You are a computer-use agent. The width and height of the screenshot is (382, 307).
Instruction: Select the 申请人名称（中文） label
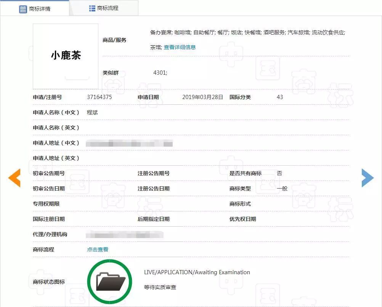pyautogui.click(x=56, y=112)
